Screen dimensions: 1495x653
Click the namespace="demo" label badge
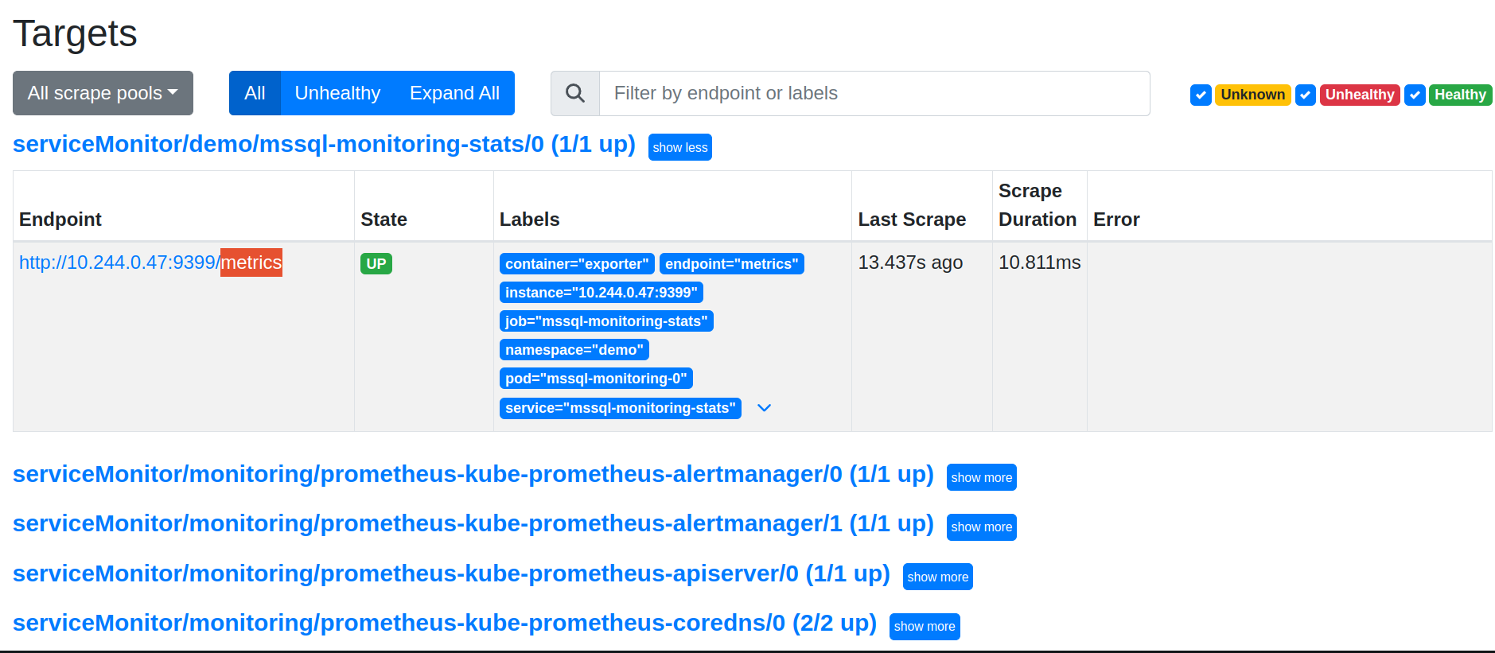[574, 350]
